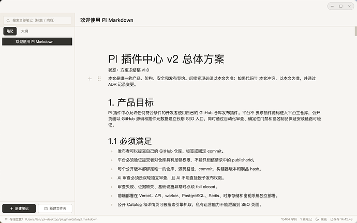Click the vertical scrollbar thumb of the editor
This screenshot has height=223, width=357.
(355, 31)
